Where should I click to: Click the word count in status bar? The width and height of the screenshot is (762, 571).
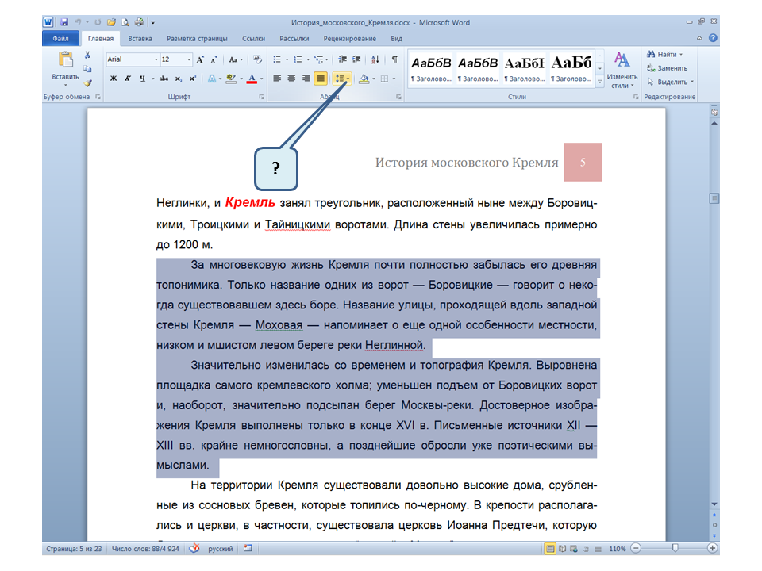[146, 548]
